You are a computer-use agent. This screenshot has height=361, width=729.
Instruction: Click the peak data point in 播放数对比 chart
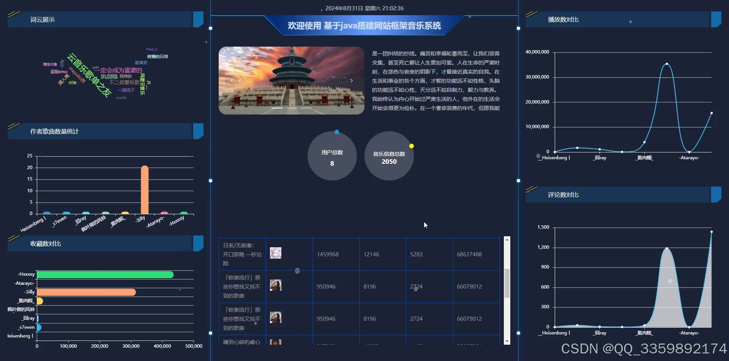pos(666,64)
